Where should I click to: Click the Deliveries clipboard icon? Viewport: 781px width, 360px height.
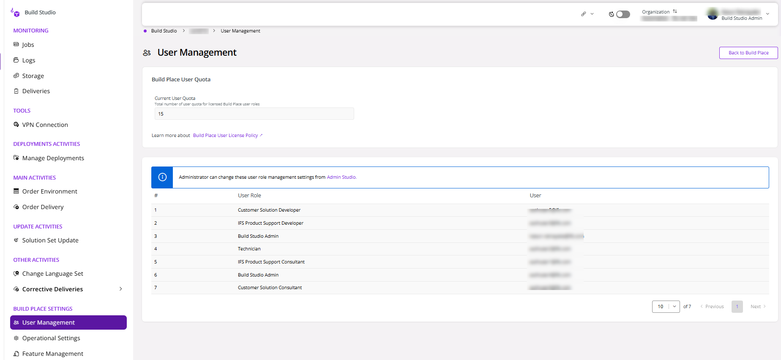[x=16, y=91]
